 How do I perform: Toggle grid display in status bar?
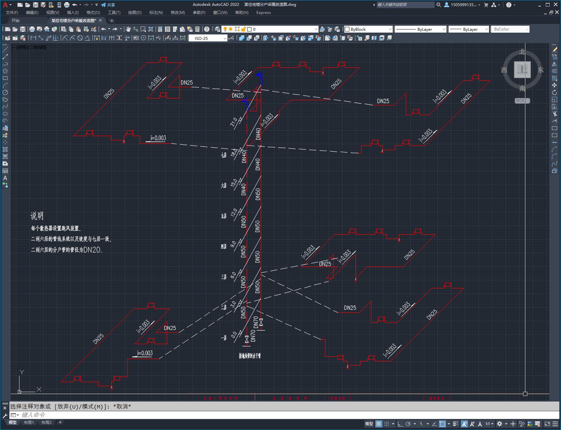[379, 424]
